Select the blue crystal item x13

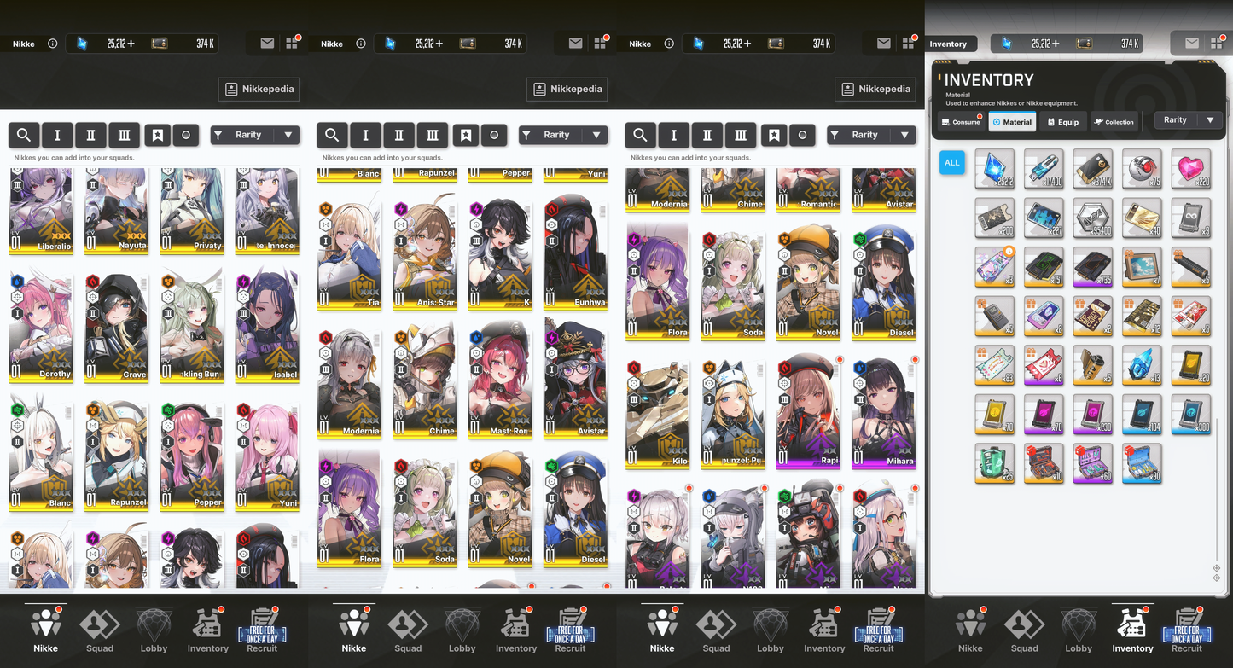tap(1143, 365)
